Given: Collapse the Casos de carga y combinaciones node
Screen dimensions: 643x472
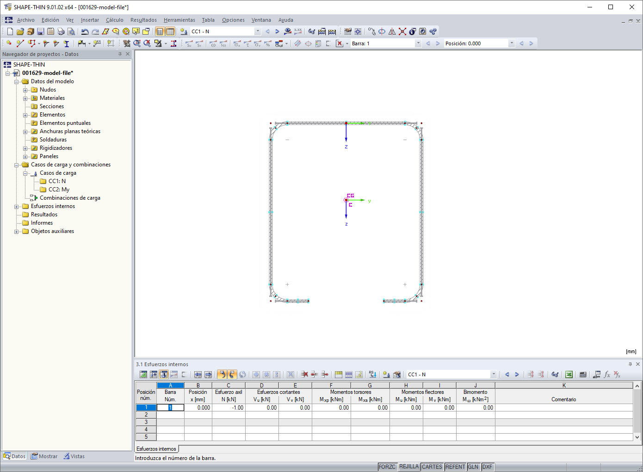Looking at the screenshot, I should point(17,165).
